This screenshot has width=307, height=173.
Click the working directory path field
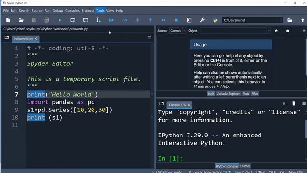[x=251, y=20]
